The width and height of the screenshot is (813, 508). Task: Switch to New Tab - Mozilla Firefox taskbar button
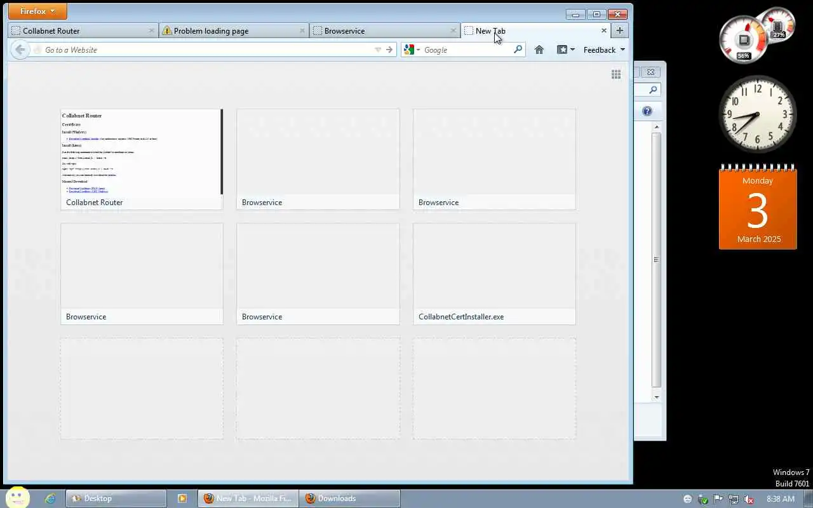[x=248, y=498]
